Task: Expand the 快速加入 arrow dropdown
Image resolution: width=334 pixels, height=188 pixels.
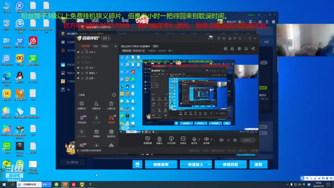Action: pos(209,164)
